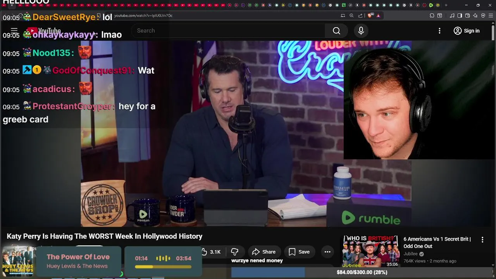This screenshot has width=496, height=279.
Task: Open the Jubilee video thumbnail
Action: coord(371,251)
